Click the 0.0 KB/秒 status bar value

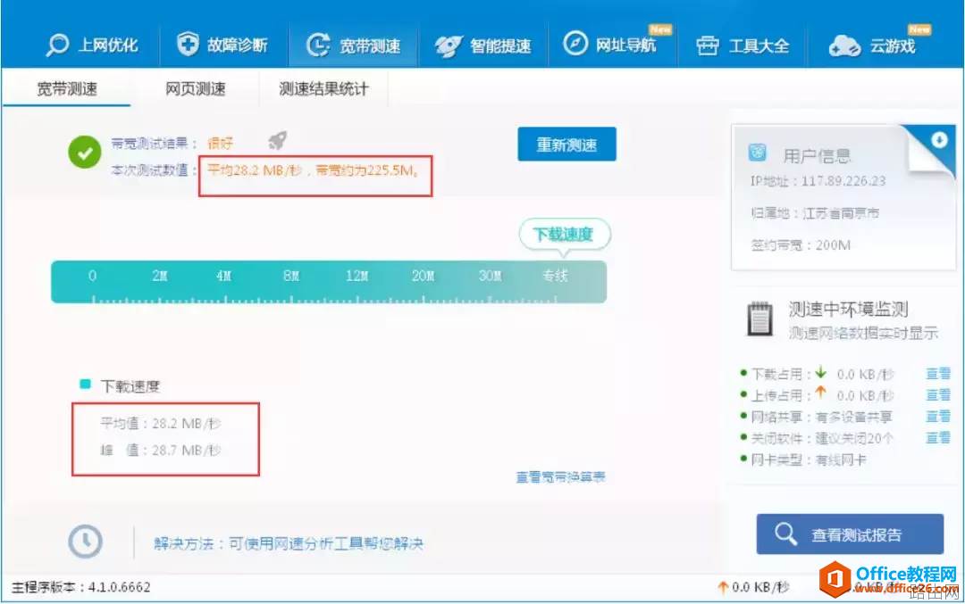click(x=760, y=587)
